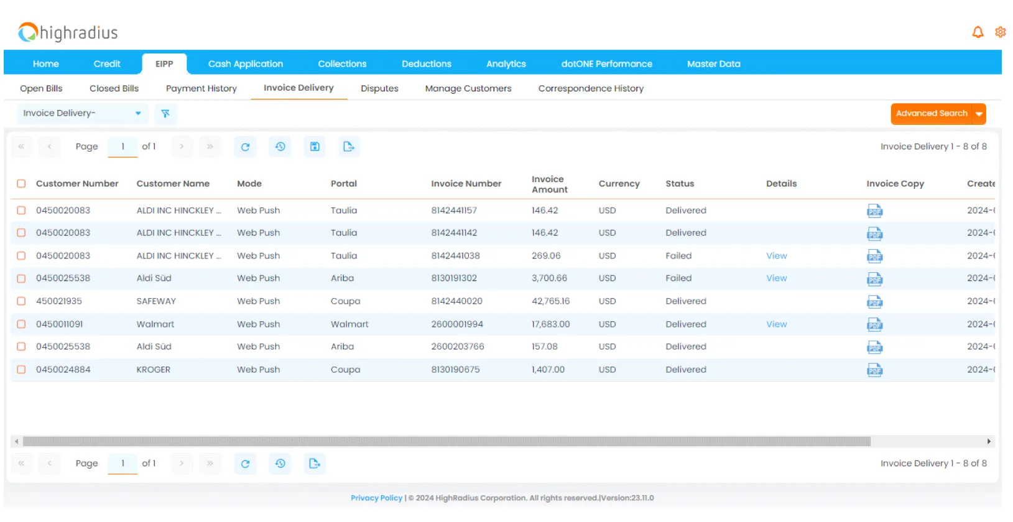The image size is (1013, 522).
Task: Select the Walmart row checkbox
Action: tap(21, 324)
